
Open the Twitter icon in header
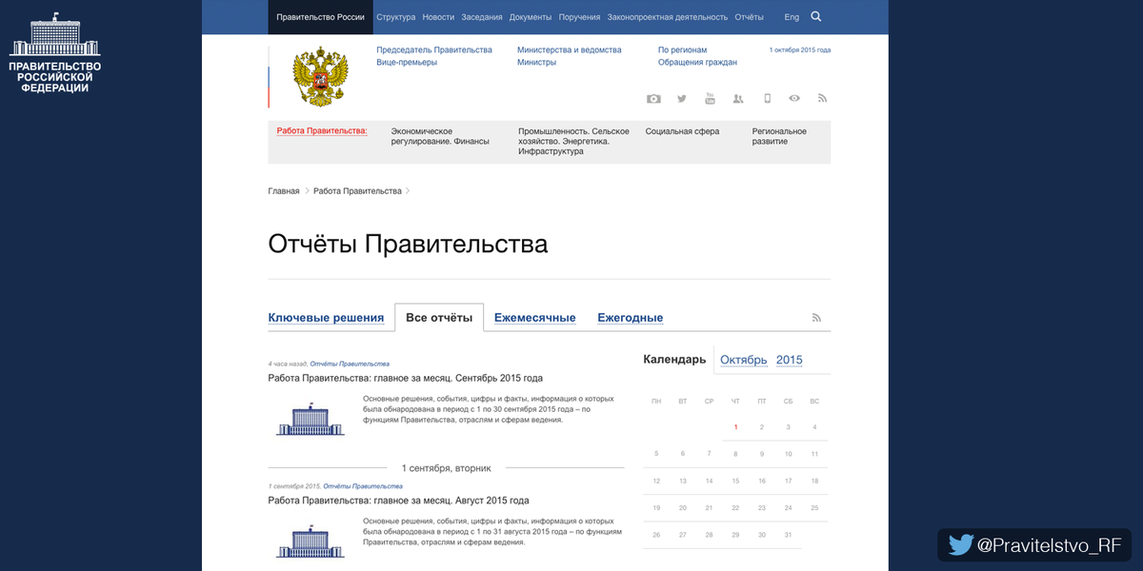(x=682, y=99)
